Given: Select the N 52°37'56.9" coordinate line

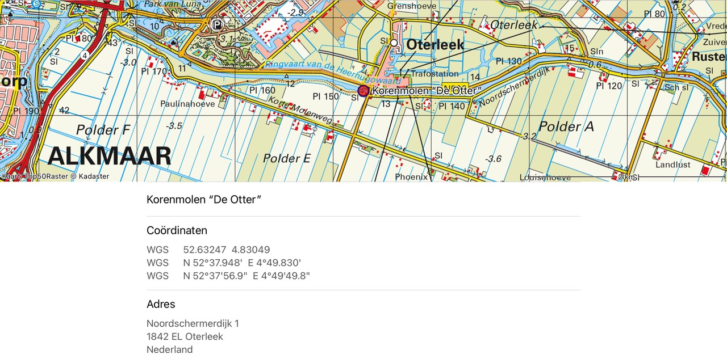Looking at the screenshot, I should [246, 276].
